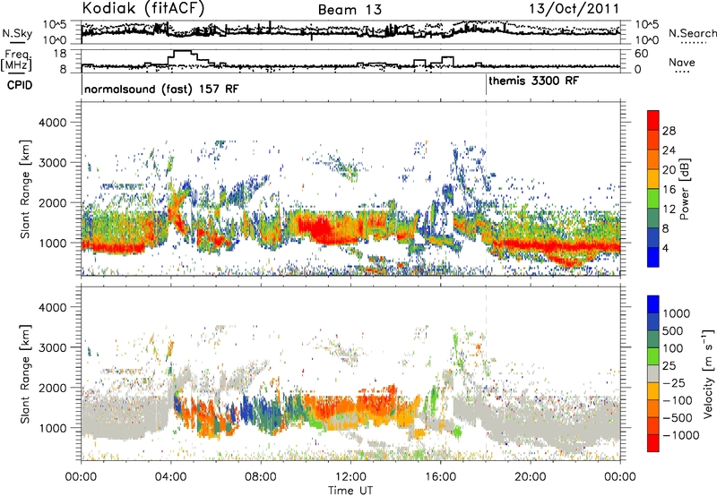Viewport: 717px width, 496px height.
Task: Click the '16:00' time axis tick label
Action: (x=440, y=477)
